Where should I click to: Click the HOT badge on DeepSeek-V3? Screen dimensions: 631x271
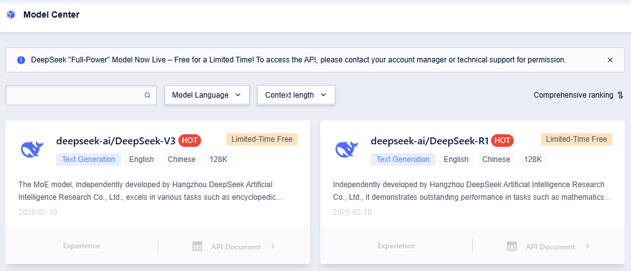(190, 141)
